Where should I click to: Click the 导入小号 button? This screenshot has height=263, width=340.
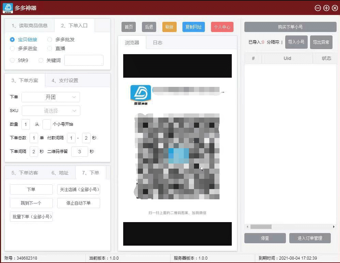296,42
